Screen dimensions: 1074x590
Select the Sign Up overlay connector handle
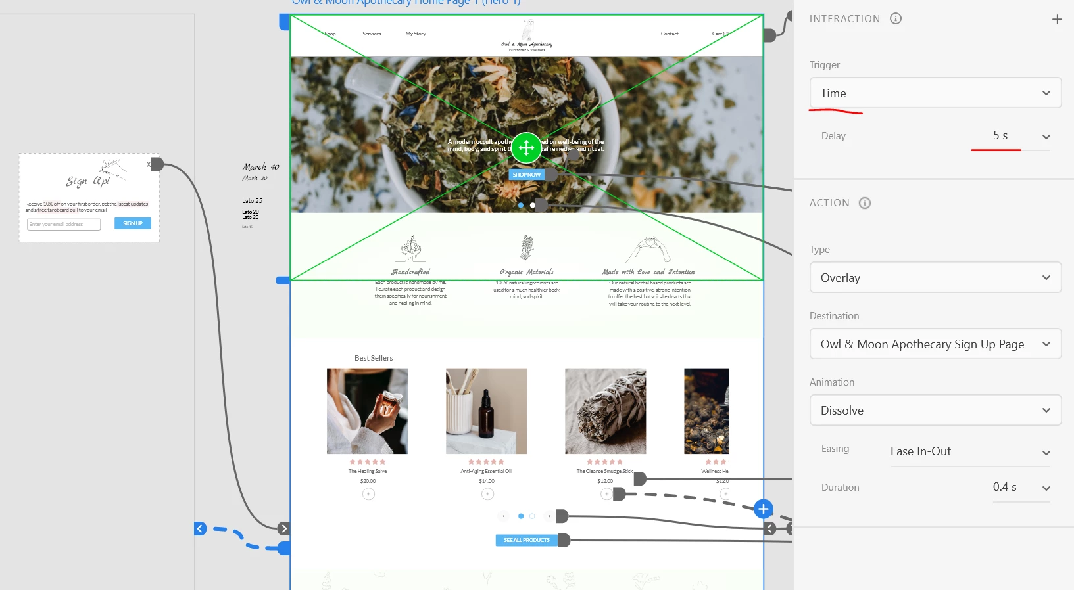[157, 164]
